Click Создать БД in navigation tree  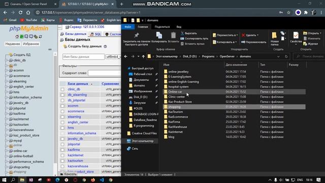pos(22,55)
